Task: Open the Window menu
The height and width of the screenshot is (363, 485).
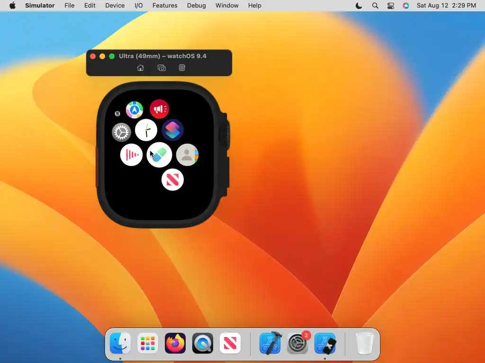Action: 227,6
